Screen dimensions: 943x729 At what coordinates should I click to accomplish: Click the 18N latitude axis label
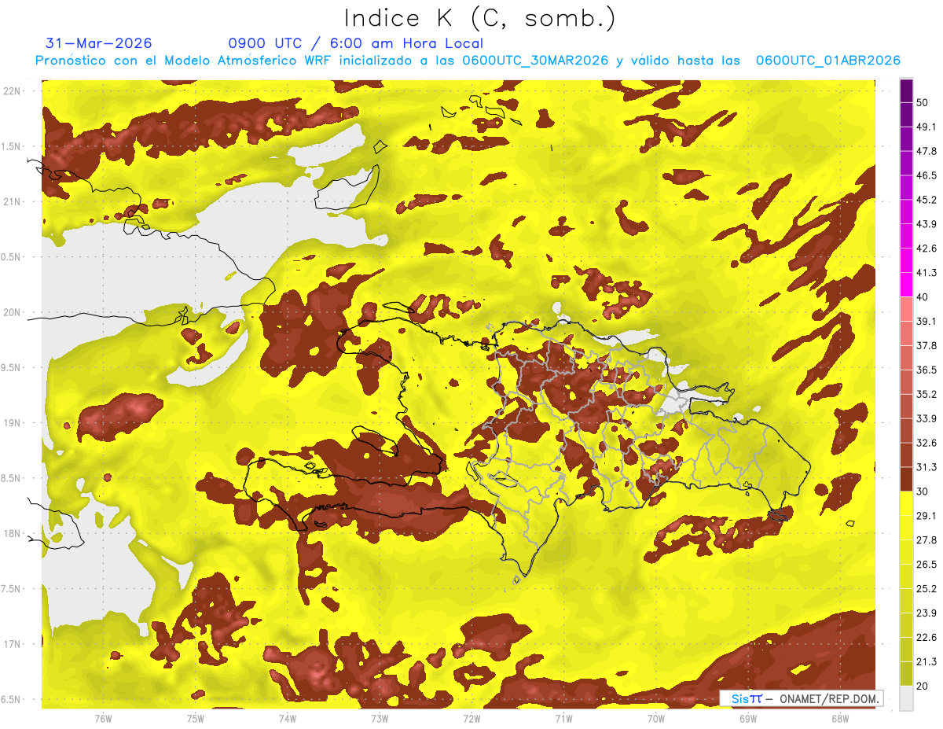click(x=12, y=533)
